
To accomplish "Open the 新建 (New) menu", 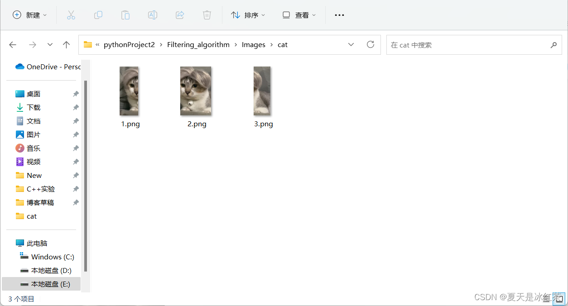I will click(30, 15).
